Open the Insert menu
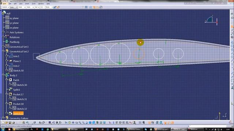Image resolution: width=234 pixels, height=131 pixels. point(27,4)
